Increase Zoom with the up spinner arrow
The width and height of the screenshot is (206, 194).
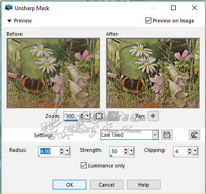pos(82,115)
